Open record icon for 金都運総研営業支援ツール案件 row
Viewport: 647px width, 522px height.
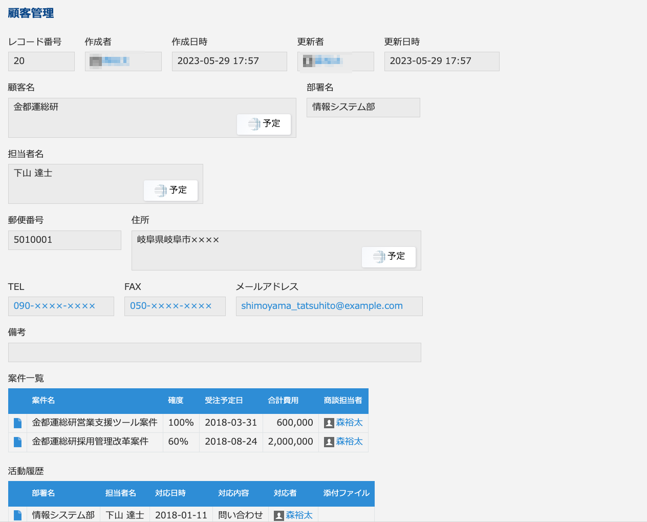click(x=17, y=423)
